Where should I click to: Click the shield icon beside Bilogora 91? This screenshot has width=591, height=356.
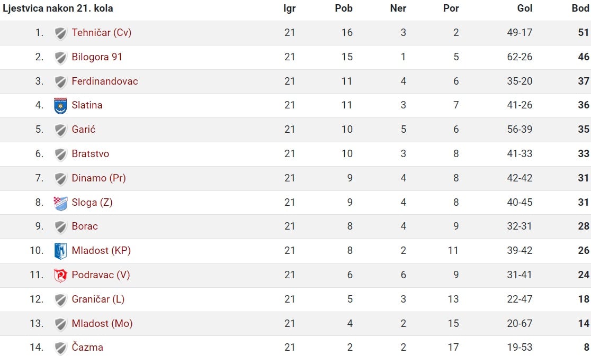click(x=60, y=58)
